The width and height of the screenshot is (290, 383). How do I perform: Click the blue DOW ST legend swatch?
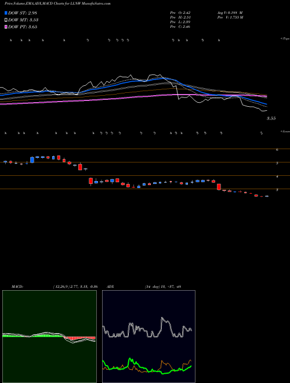pyautogui.click(x=6, y=13)
